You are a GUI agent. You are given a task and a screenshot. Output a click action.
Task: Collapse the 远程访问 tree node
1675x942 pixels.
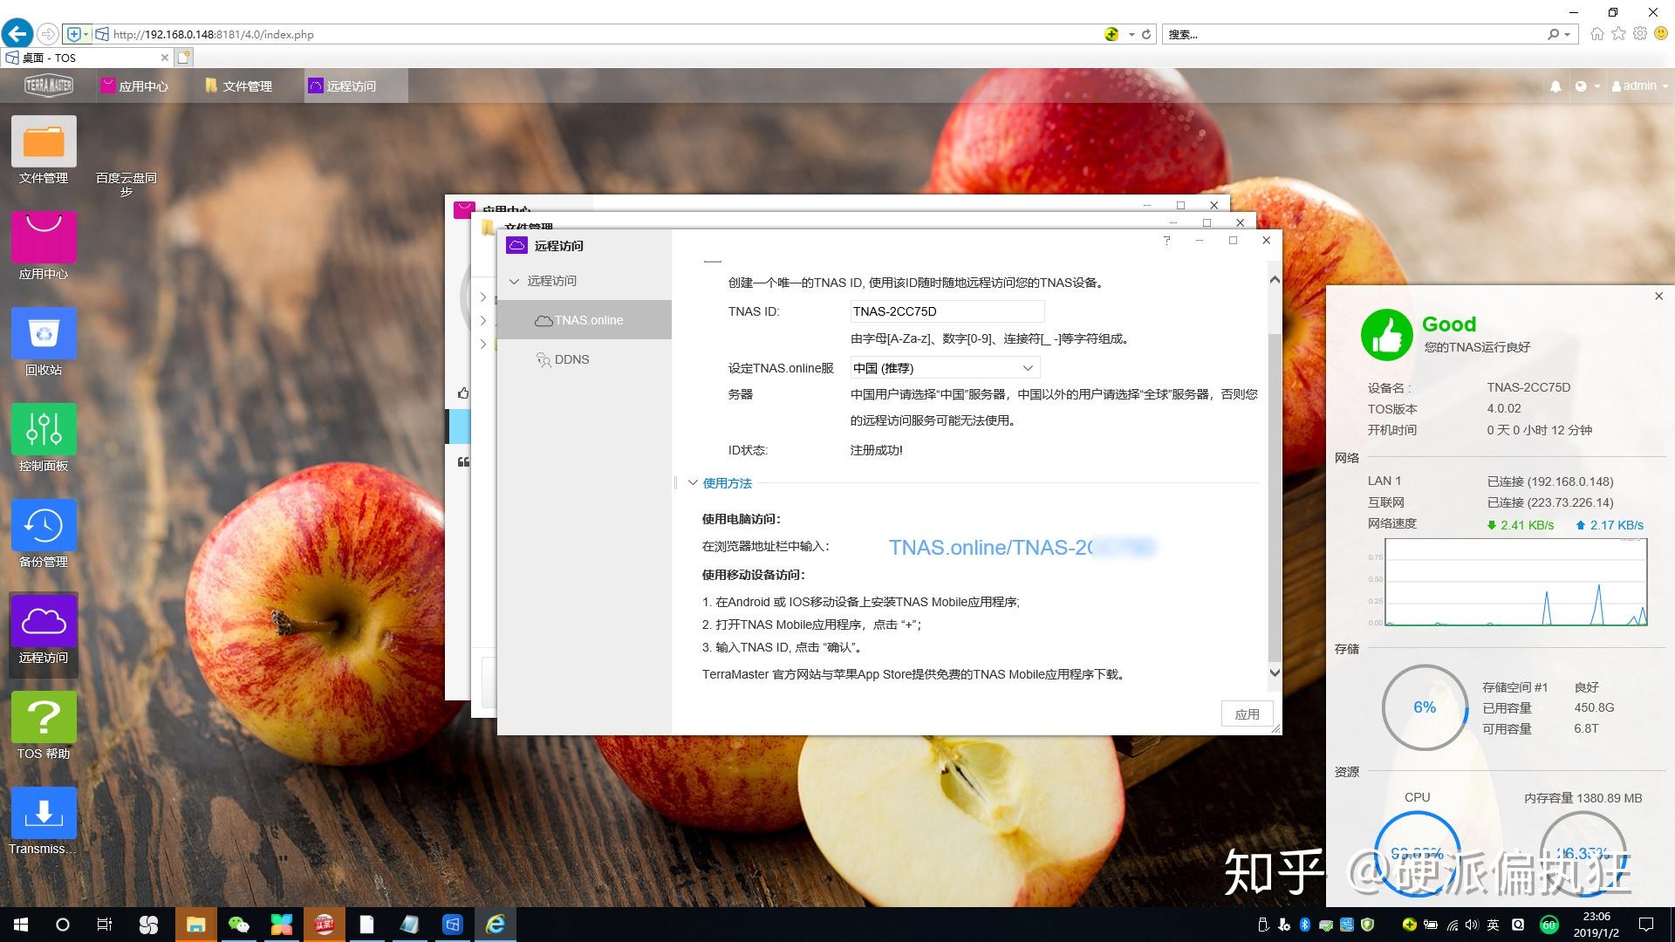pyautogui.click(x=514, y=281)
